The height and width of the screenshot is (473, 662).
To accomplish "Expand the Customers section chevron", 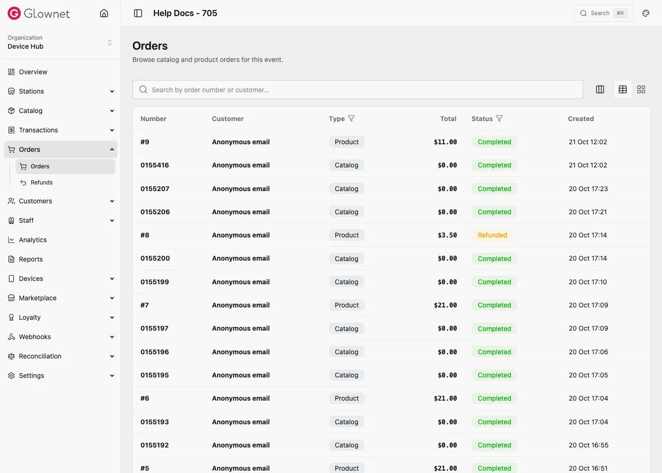I will coord(112,201).
